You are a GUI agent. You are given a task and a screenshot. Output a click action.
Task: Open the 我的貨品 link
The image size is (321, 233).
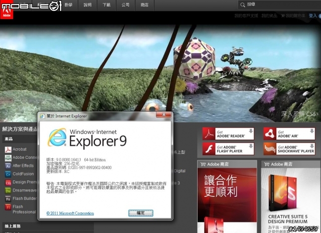(269, 16)
